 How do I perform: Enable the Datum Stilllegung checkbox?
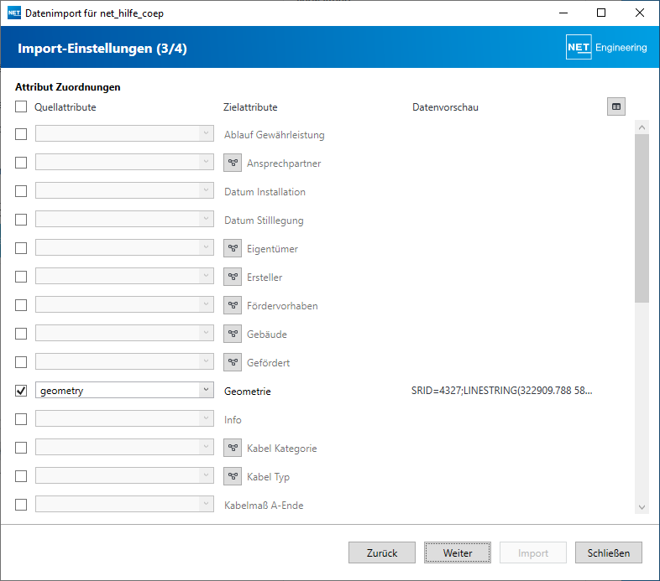pyautogui.click(x=21, y=220)
